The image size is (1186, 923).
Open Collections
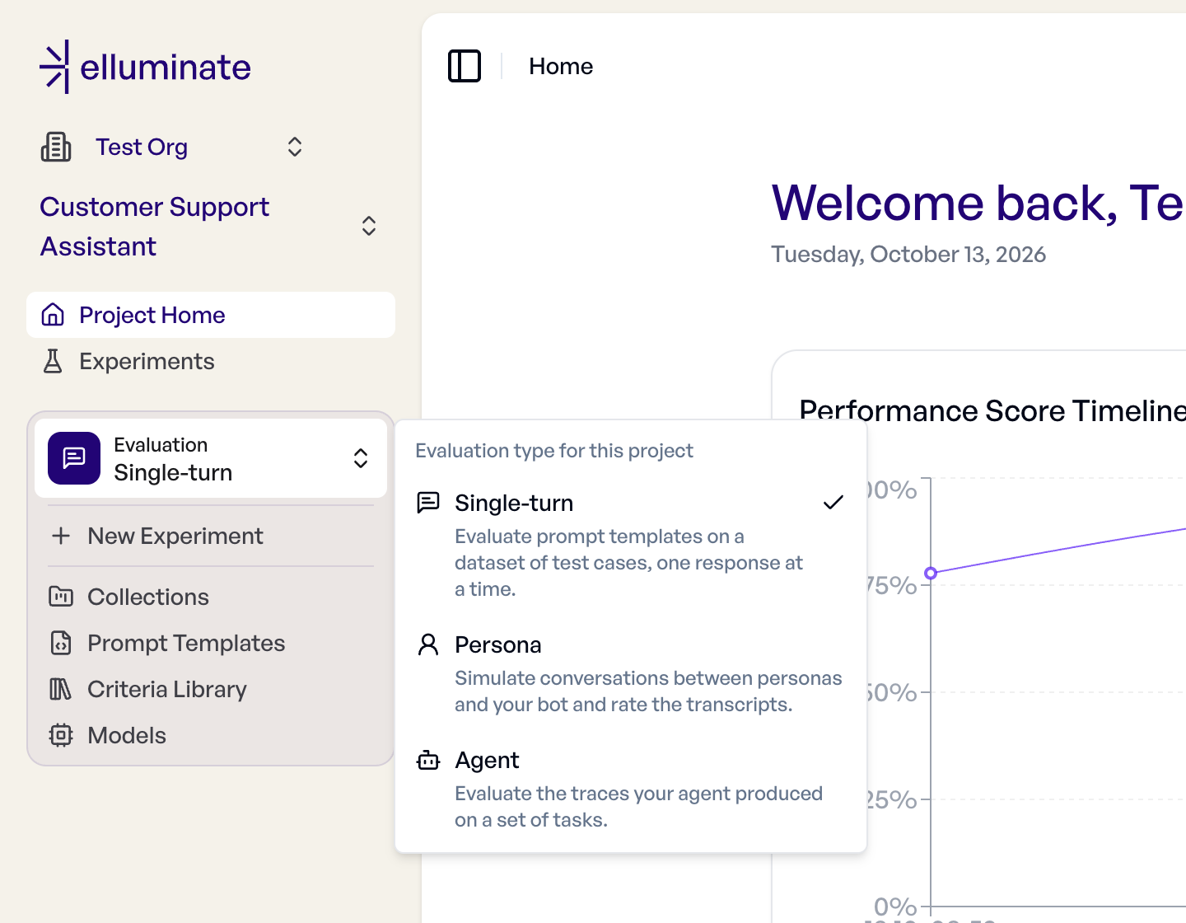click(x=211, y=597)
